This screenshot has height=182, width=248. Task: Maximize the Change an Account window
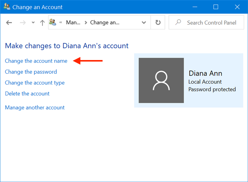point(216,7)
